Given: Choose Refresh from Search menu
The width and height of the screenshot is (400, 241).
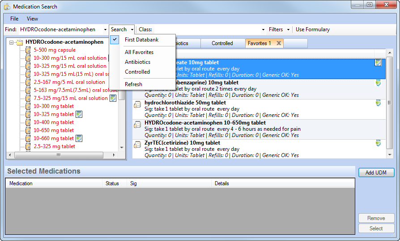Looking at the screenshot, I should pyautogui.click(x=142, y=84).
